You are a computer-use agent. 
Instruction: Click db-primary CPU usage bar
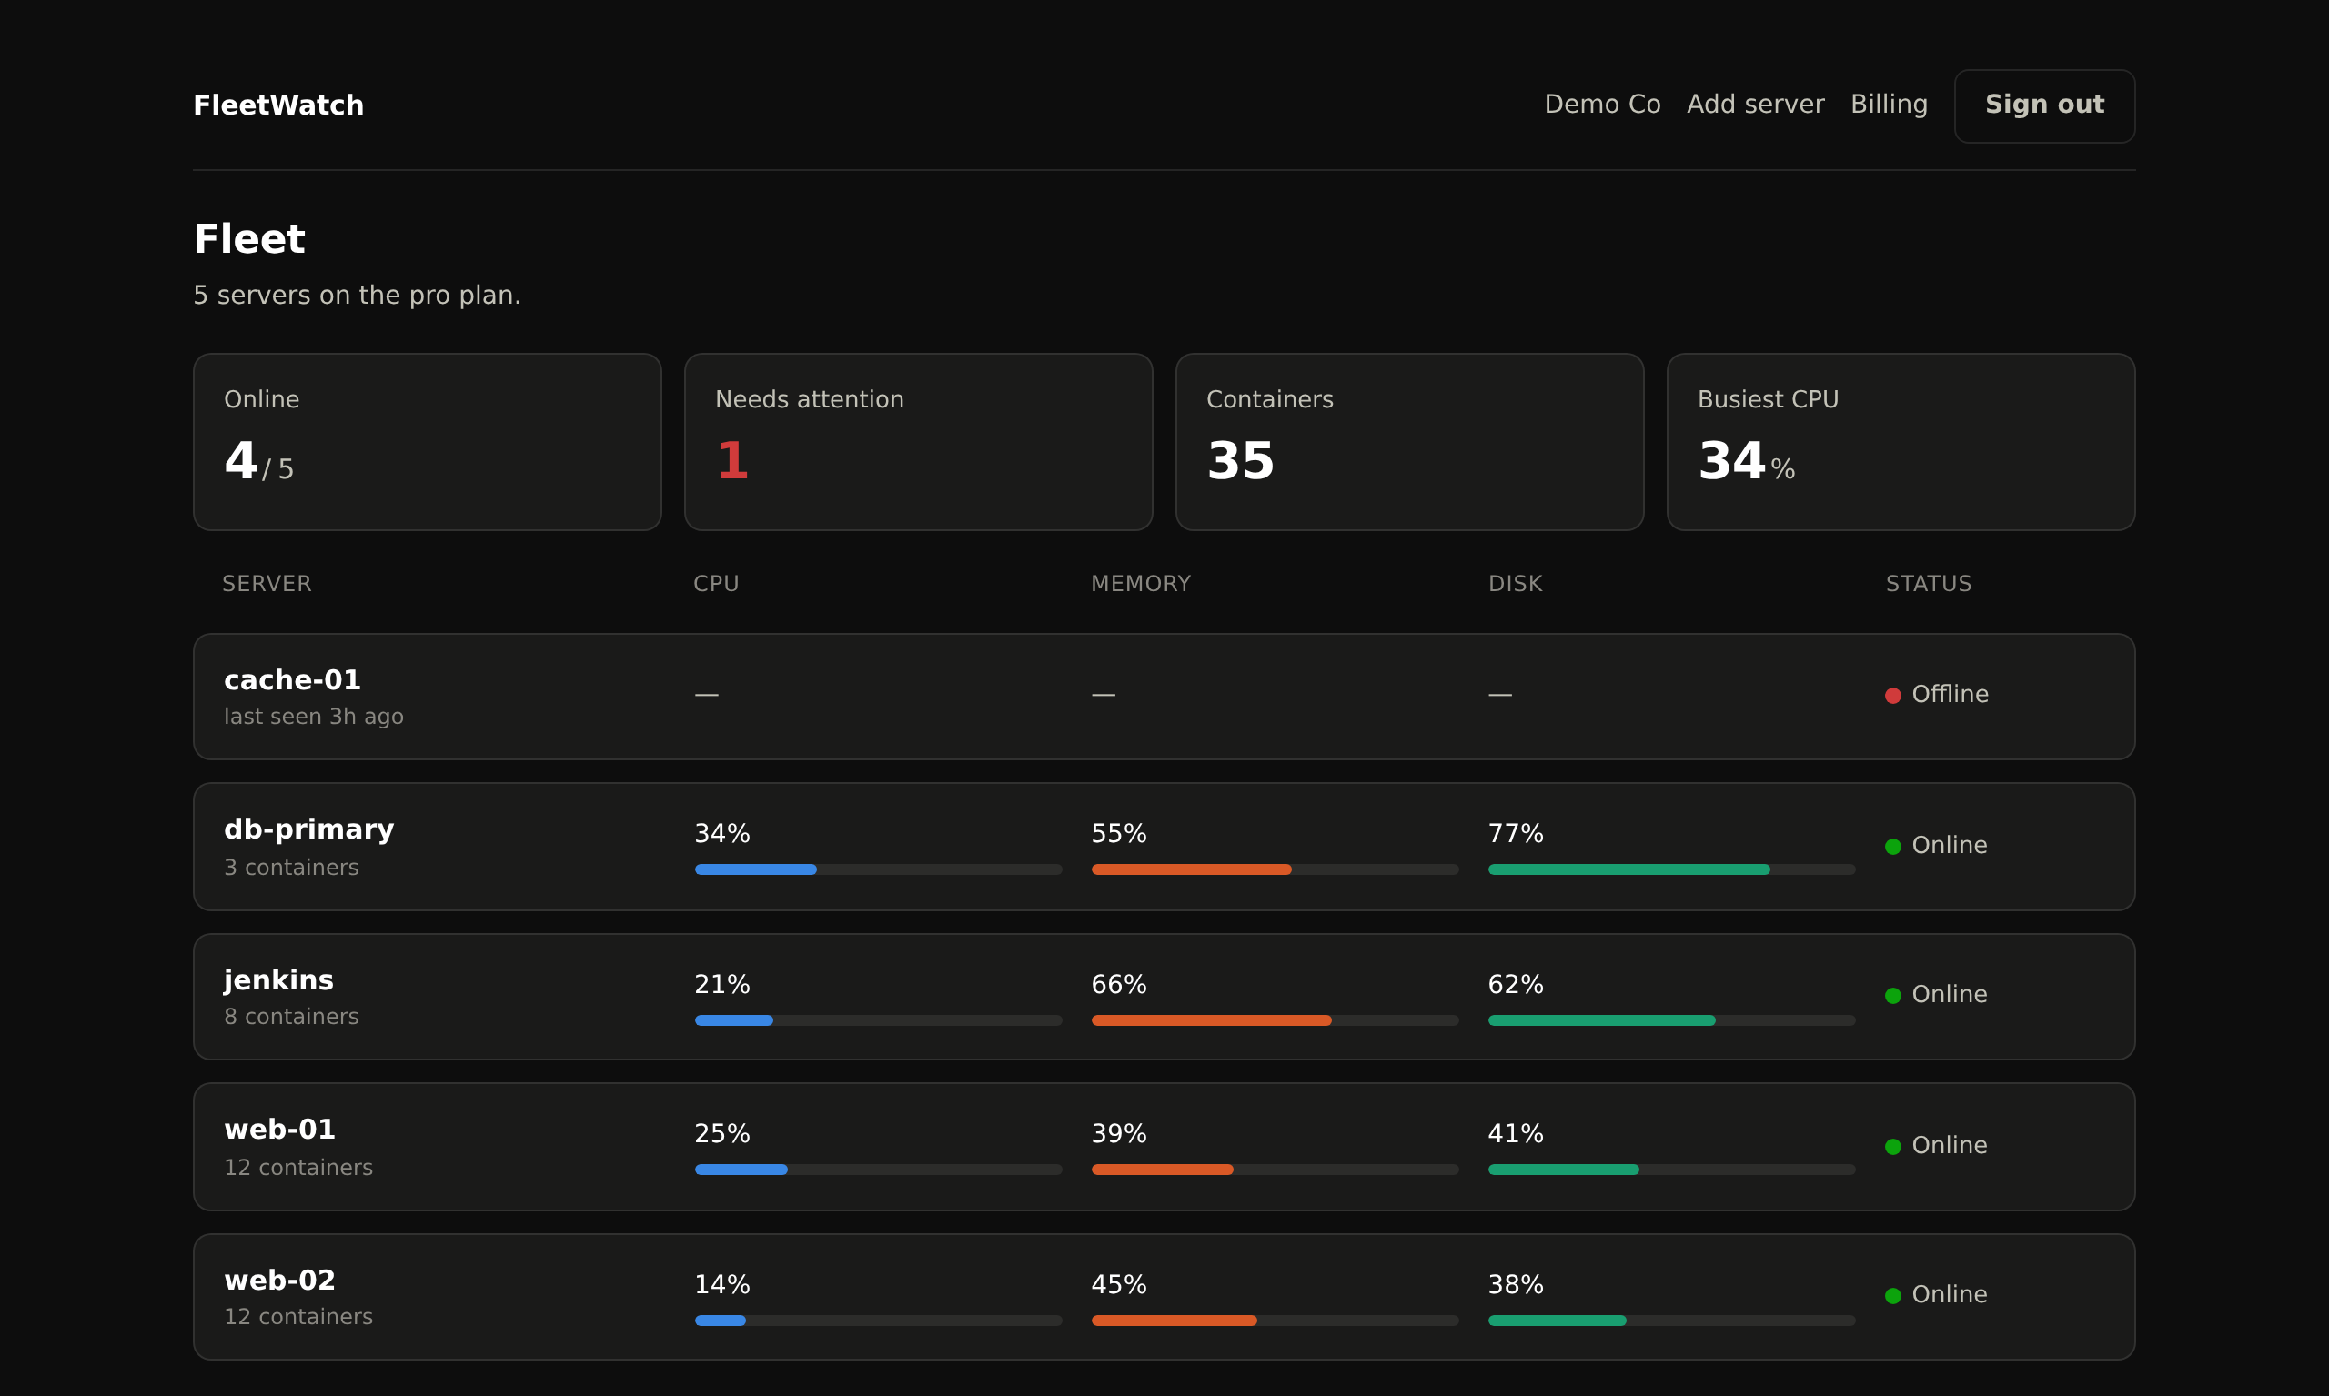(879, 869)
